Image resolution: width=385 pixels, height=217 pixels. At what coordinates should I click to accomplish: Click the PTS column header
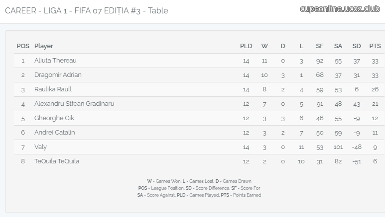pos(375,46)
